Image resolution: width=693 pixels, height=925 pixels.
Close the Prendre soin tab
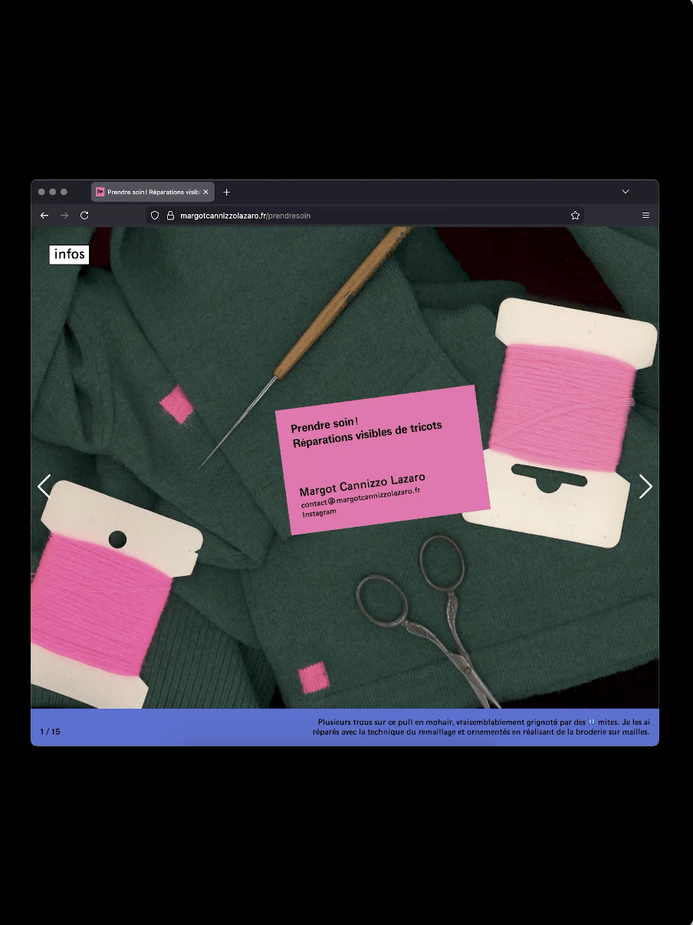coord(205,192)
